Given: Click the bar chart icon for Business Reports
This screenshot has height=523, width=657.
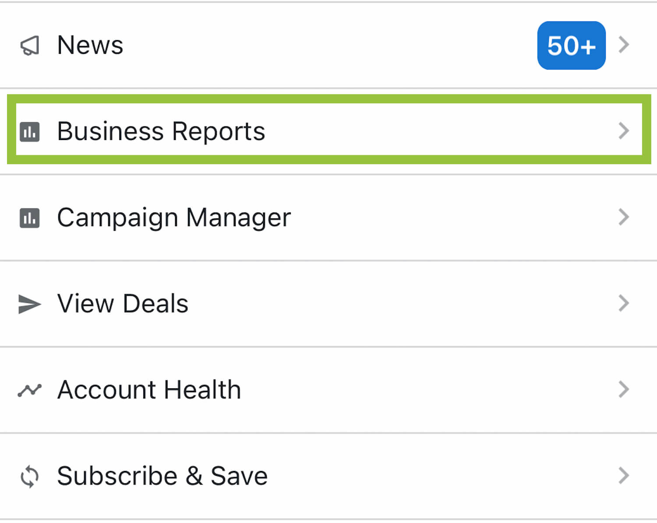Looking at the screenshot, I should tap(30, 132).
